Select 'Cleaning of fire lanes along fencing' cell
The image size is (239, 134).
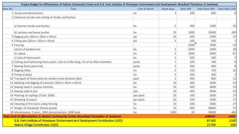[73, 104]
